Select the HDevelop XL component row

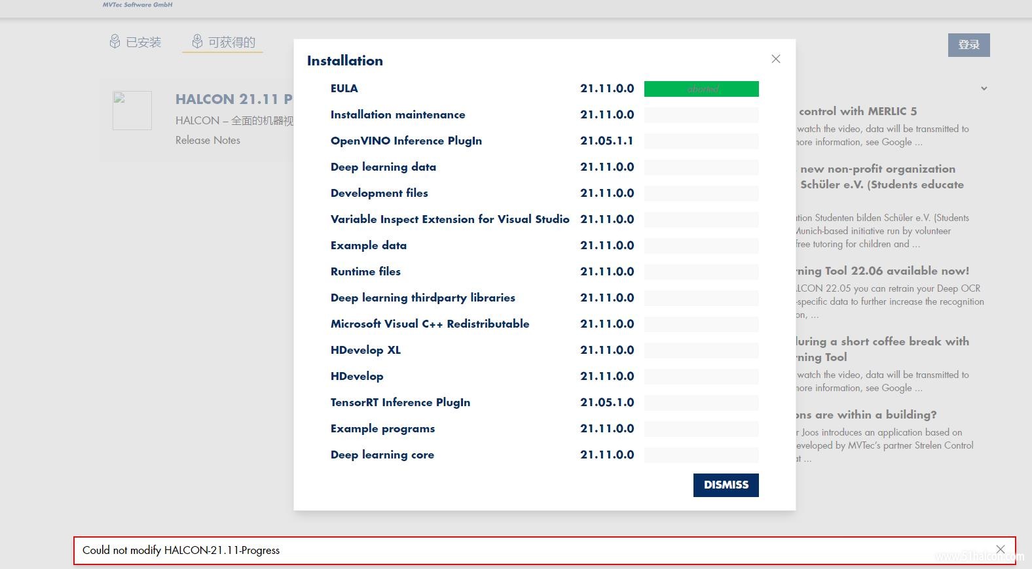click(x=365, y=350)
